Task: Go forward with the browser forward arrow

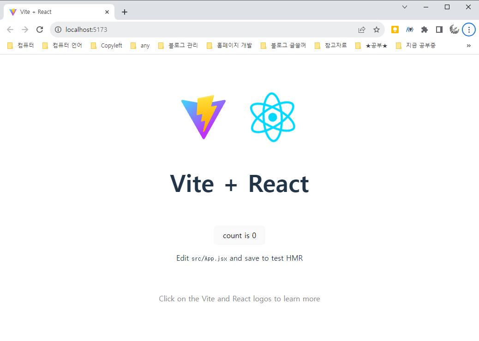Action: point(25,30)
